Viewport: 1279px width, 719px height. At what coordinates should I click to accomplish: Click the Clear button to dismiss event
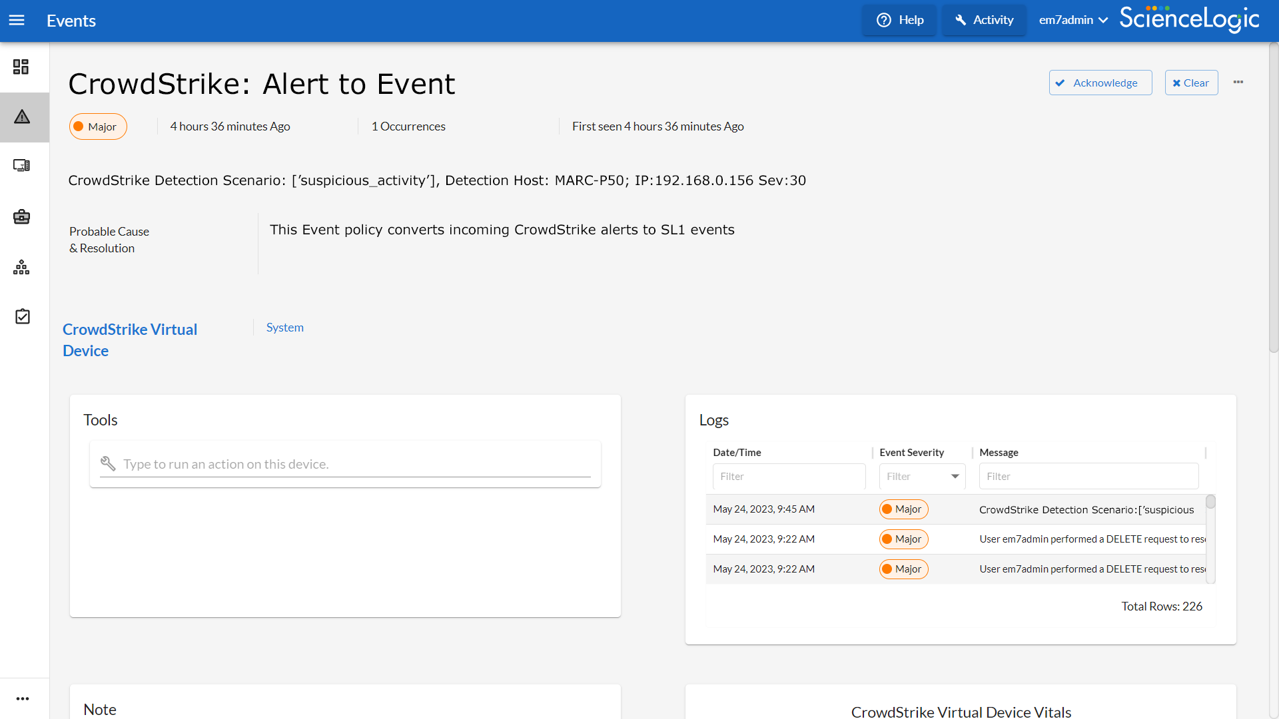coord(1191,82)
